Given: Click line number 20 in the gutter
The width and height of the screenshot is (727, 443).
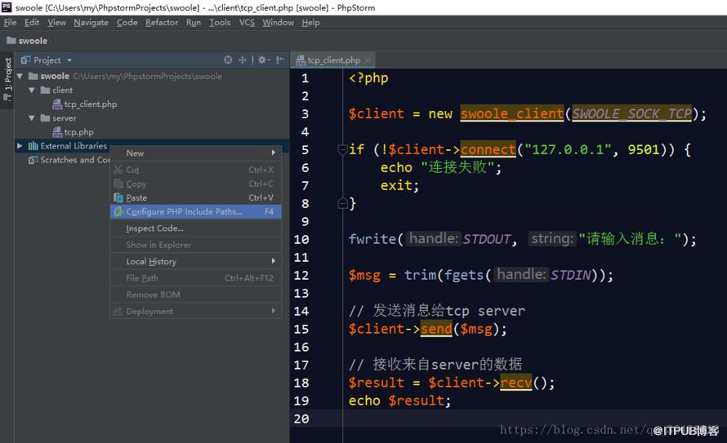Looking at the screenshot, I should pos(301,419).
